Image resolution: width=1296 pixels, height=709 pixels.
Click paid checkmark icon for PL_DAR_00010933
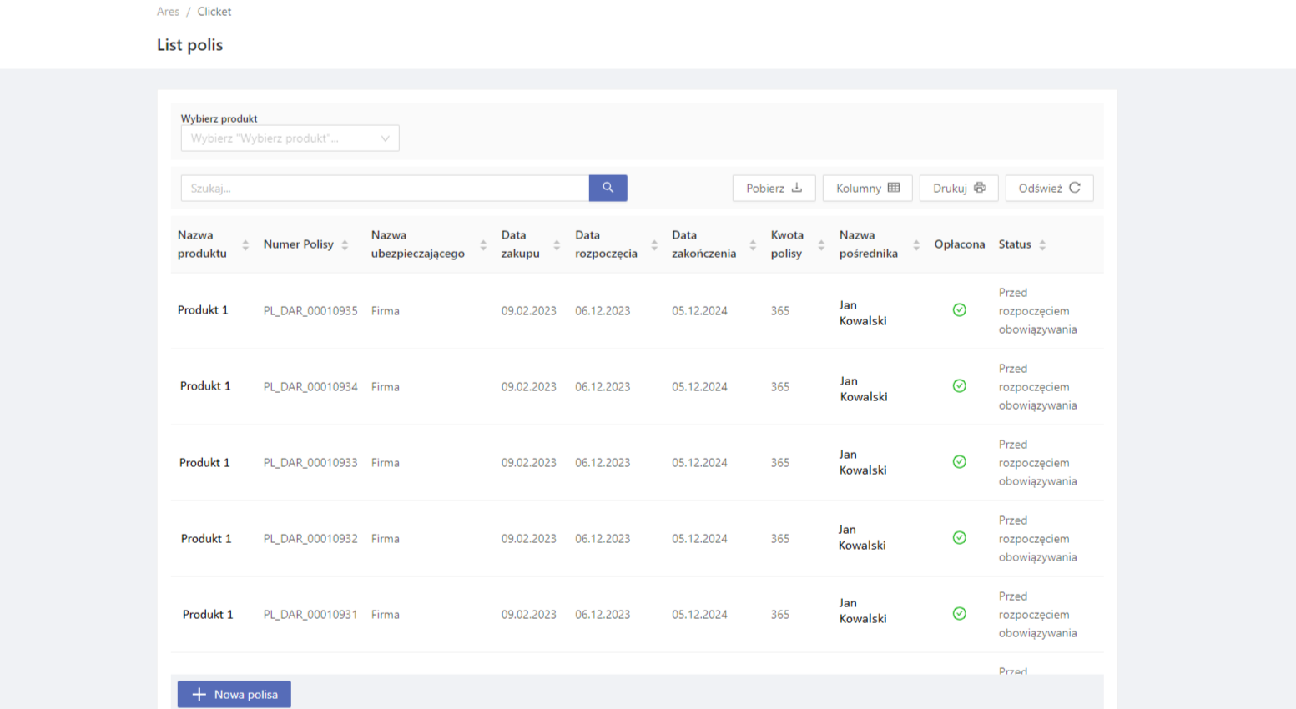[960, 462]
